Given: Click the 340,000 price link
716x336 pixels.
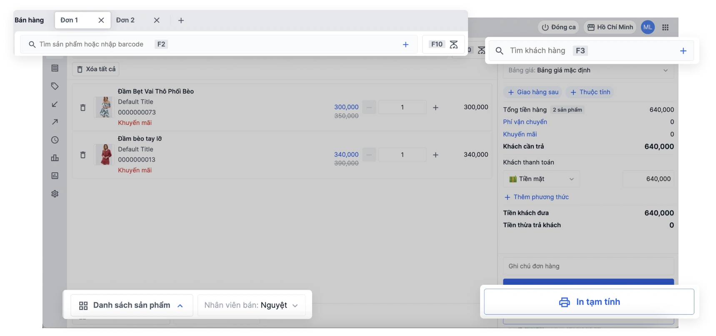Looking at the screenshot, I should pos(346,154).
